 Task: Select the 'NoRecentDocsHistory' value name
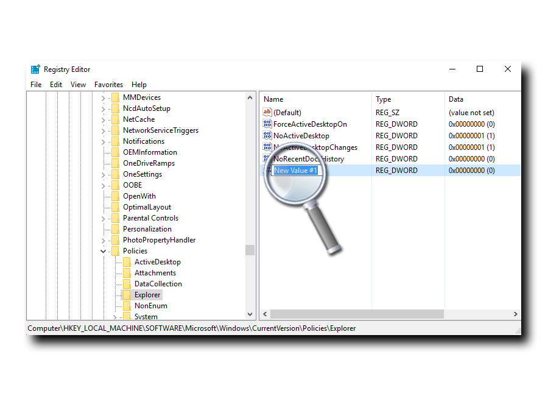tap(309, 159)
